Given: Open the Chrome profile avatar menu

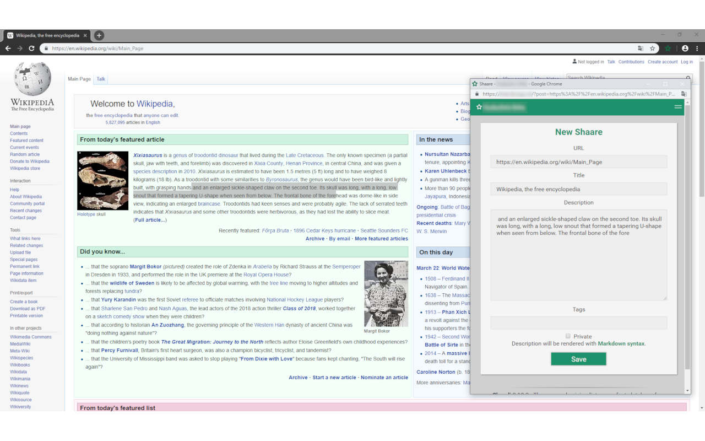Looking at the screenshot, I should point(685,49).
